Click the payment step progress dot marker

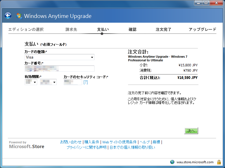tap(102, 34)
